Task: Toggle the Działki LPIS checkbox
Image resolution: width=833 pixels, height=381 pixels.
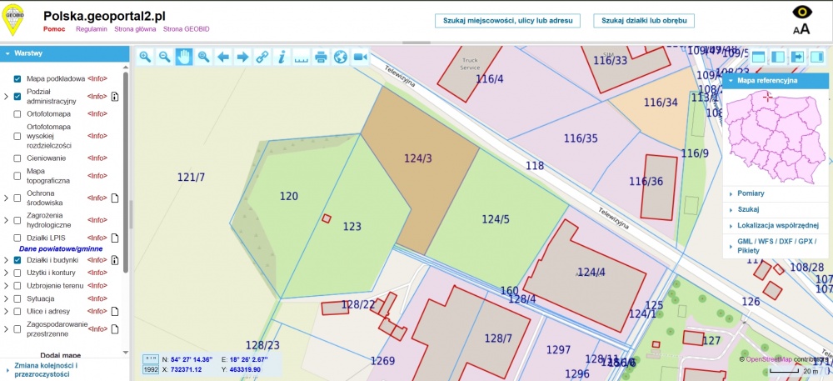Action: pos(17,238)
